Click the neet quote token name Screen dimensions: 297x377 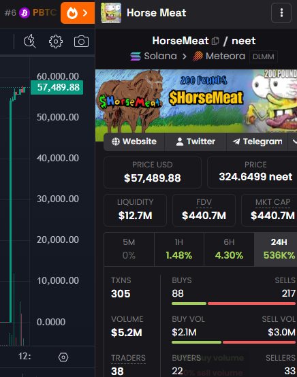coord(244,41)
